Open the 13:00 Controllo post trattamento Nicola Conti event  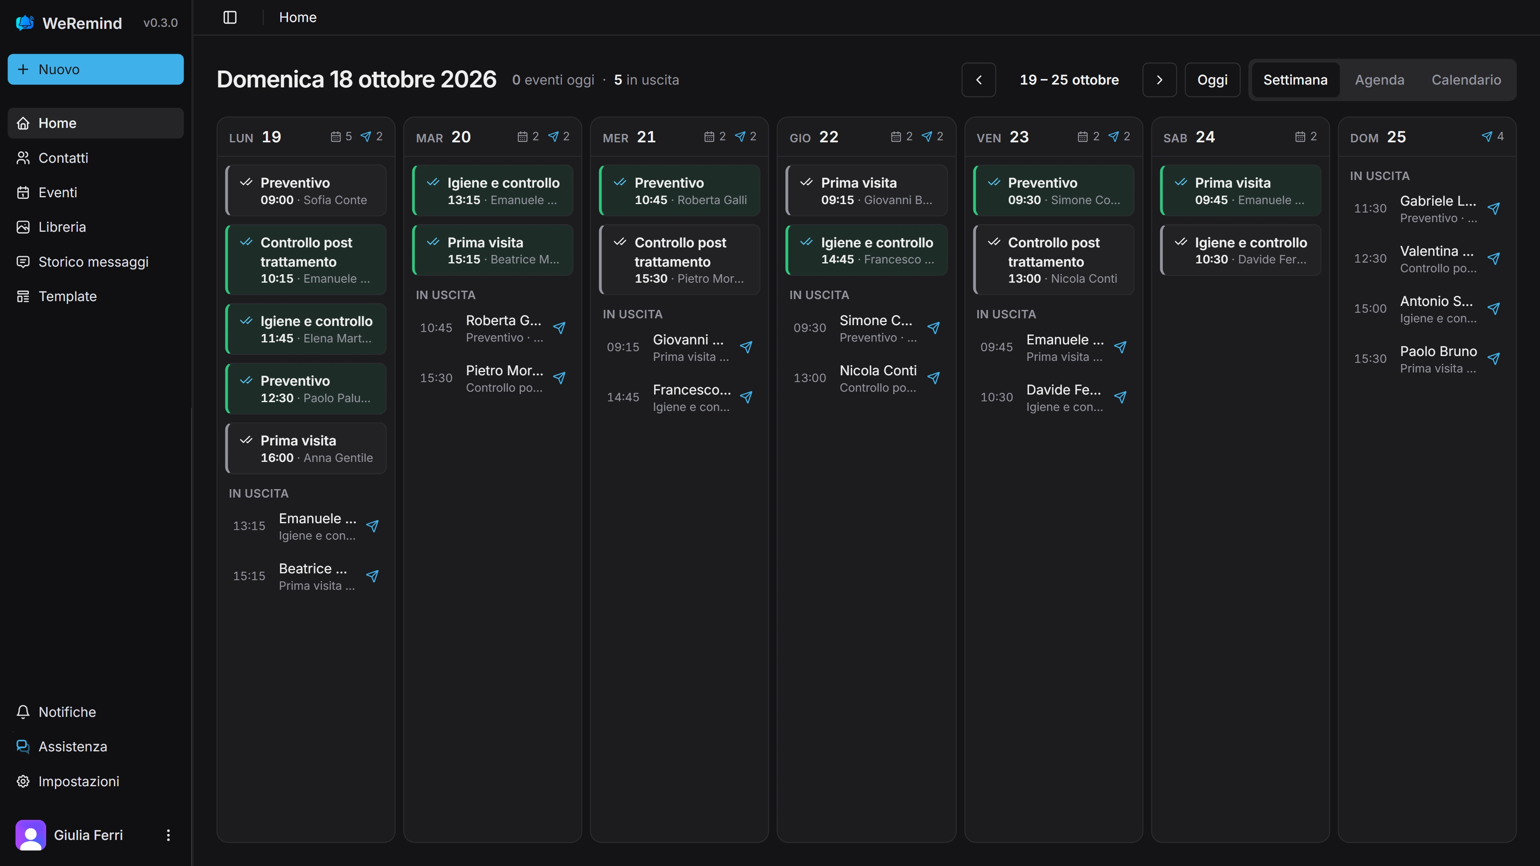pyautogui.click(x=1054, y=259)
